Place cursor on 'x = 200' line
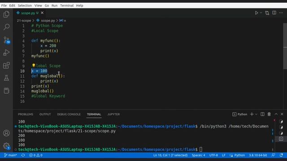 (48, 46)
